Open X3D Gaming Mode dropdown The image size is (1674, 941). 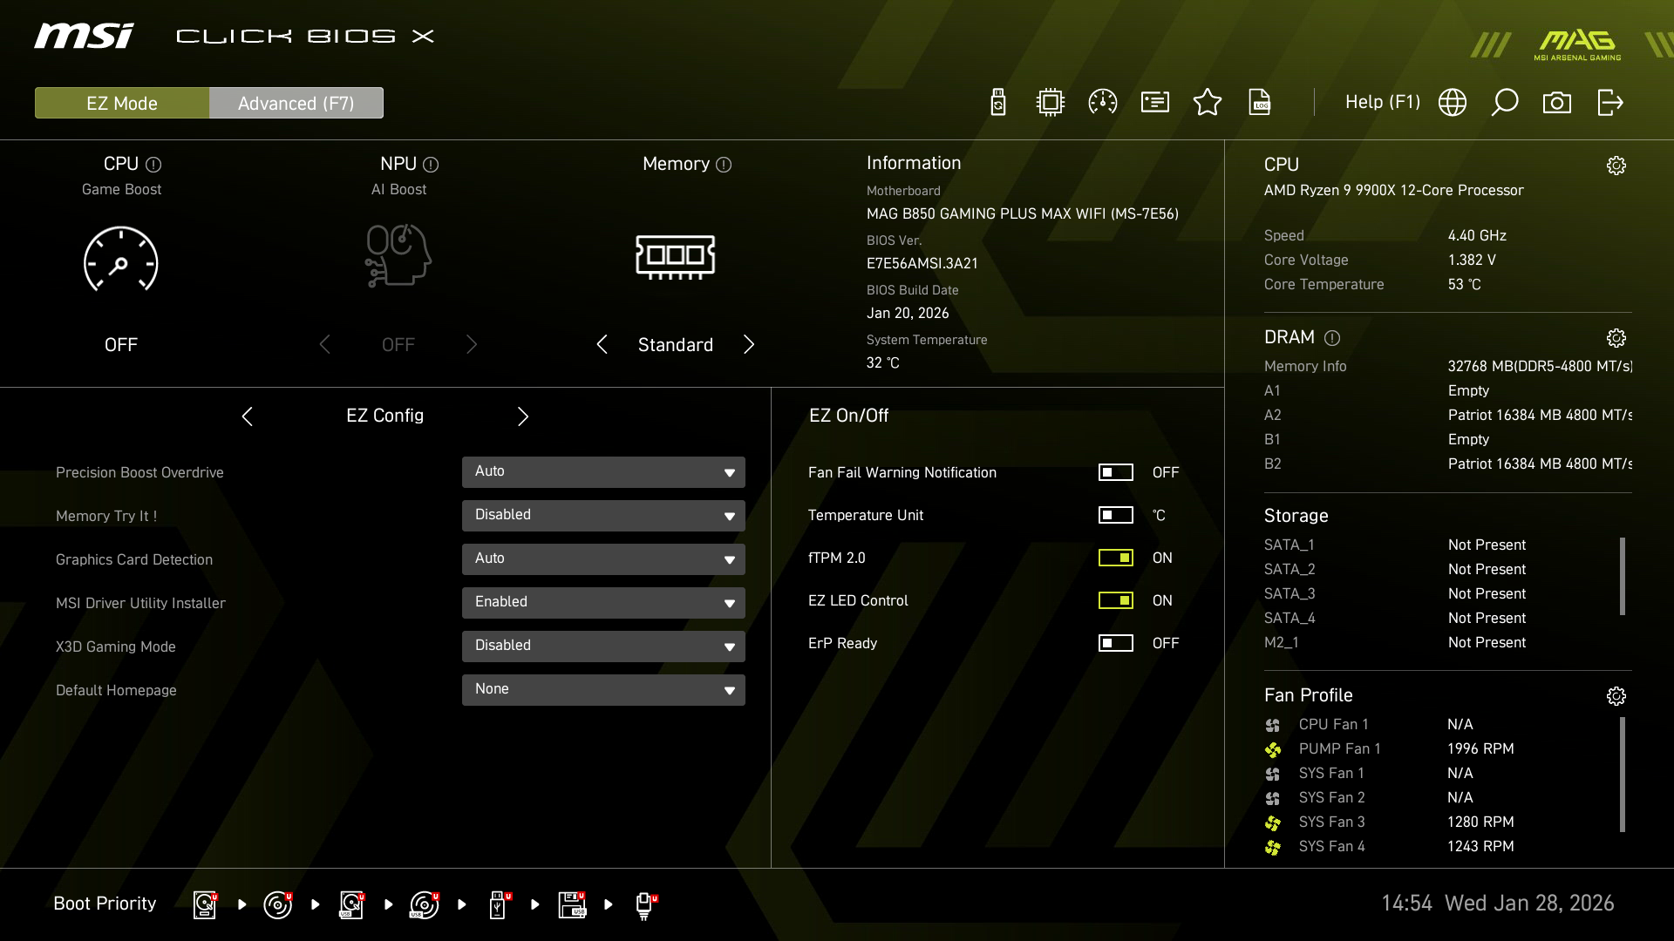point(603,647)
